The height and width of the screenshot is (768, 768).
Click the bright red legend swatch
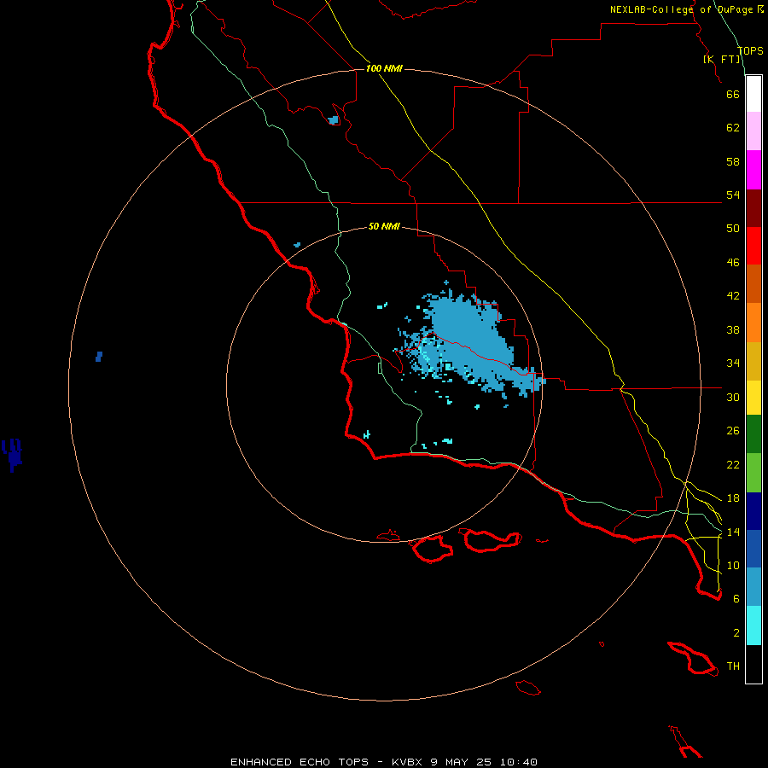click(753, 246)
